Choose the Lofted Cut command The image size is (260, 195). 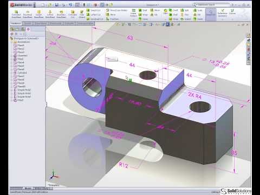click(x=93, y=15)
